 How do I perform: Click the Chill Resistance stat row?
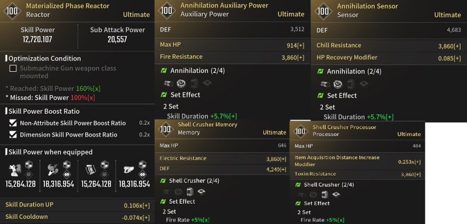(389, 46)
